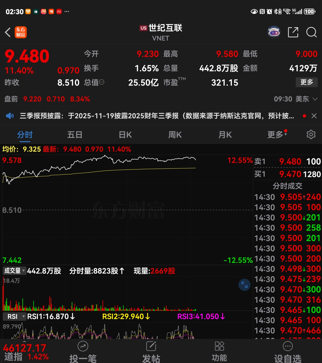Select trade row 9.500 258
The height and width of the screenshot is (363, 322).
[x=287, y=228]
